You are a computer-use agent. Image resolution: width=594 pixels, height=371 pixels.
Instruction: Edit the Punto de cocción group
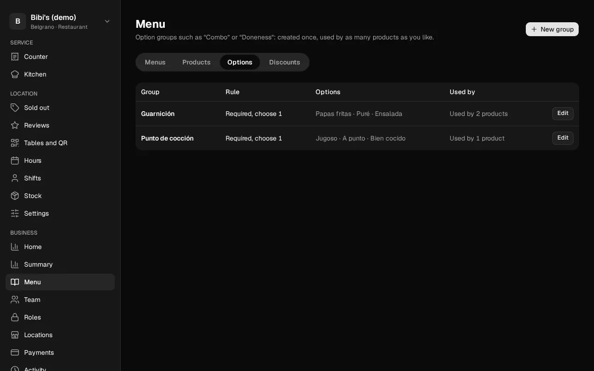(563, 138)
